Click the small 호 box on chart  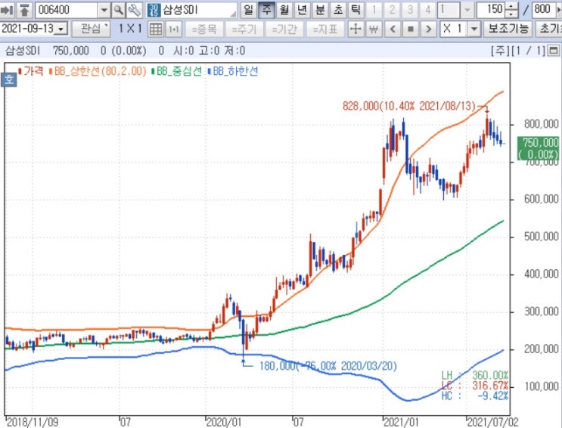pos(9,79)
